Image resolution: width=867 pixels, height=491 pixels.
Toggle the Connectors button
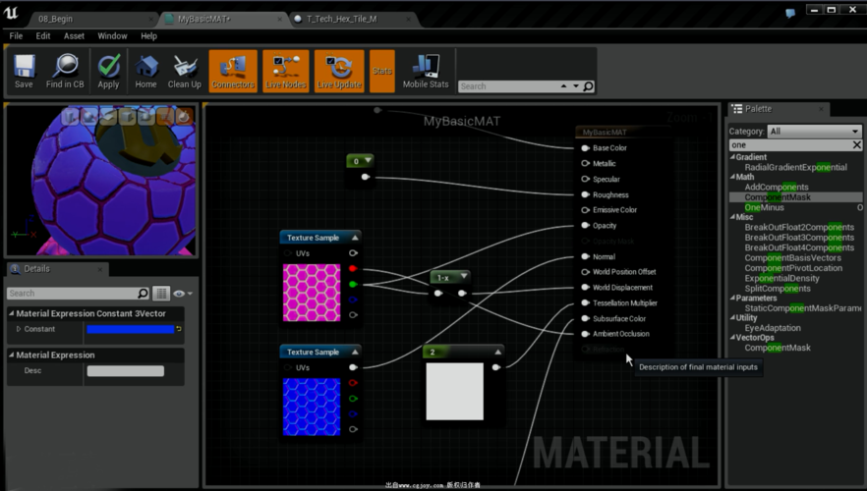[x=233, y=71]
